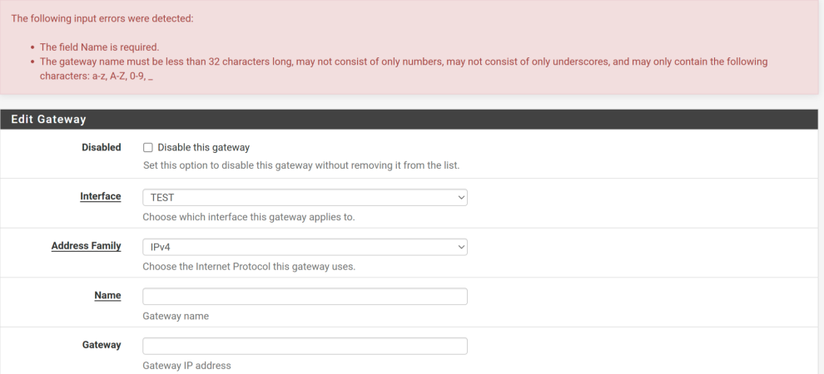Enable the Disable this gateway checkbox
Screen dimensions: 824x374
pyautogui.click(x=148, y=148)
